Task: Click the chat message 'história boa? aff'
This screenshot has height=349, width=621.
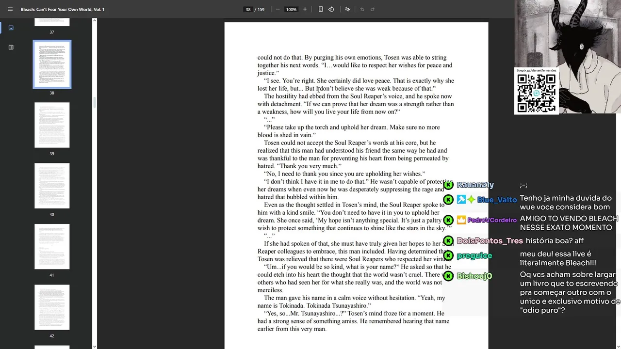Action: tap(555, 241)
